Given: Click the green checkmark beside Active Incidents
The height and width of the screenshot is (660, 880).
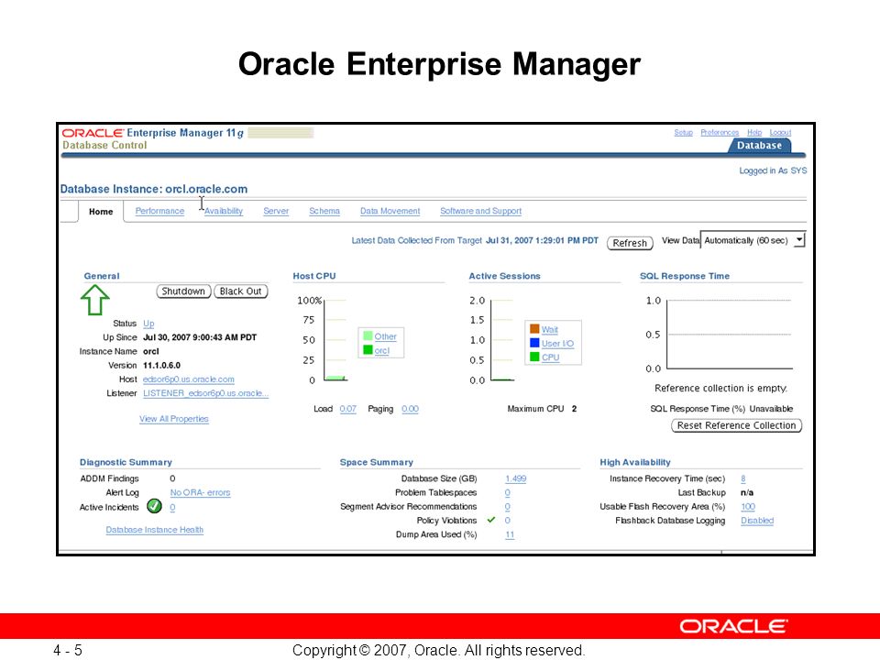Looking at the screenshot, I should (x=154, y=506).
